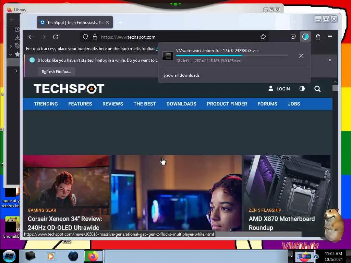Bookmark this page with the star icon
This screenshot has height=263, width=351.
(263, 37)
